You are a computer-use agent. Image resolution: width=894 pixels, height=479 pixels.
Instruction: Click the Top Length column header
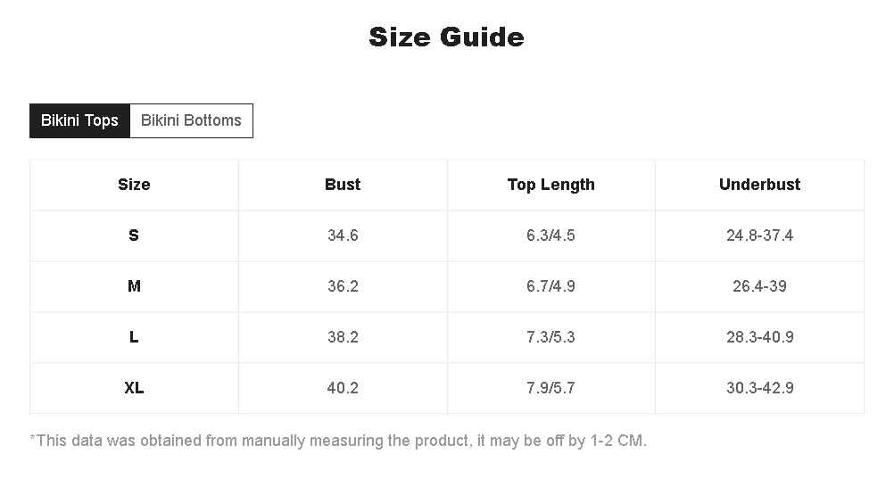[550, 185]
